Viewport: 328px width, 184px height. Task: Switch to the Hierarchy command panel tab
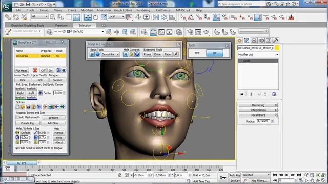tap(254, 41)
